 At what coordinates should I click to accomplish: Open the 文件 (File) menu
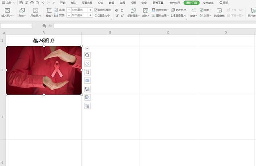point(8,3)
